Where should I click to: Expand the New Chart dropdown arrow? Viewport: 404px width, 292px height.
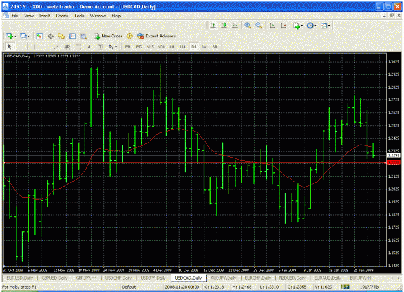click(16, 36)
